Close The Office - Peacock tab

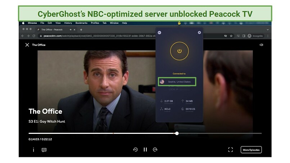[74, 30]
